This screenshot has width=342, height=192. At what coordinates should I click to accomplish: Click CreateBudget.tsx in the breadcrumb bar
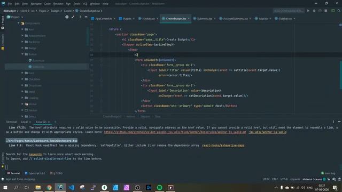click(x=88, y=11)
